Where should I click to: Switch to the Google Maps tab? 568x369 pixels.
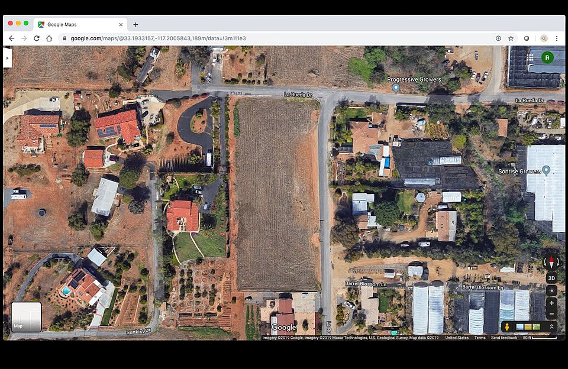pos(80,25)
